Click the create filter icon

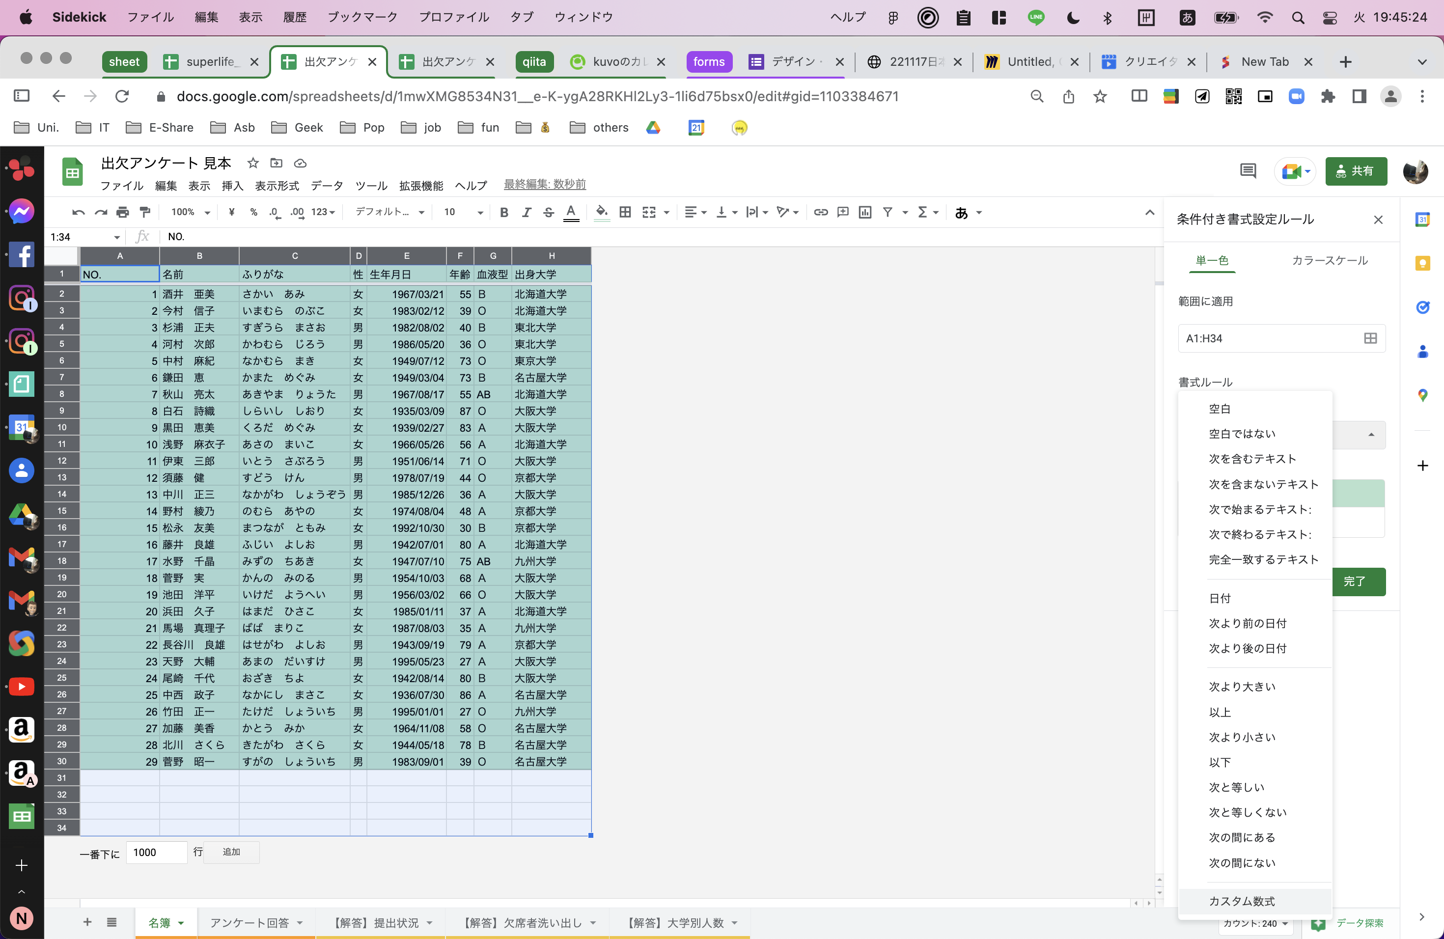click(888, 212)
